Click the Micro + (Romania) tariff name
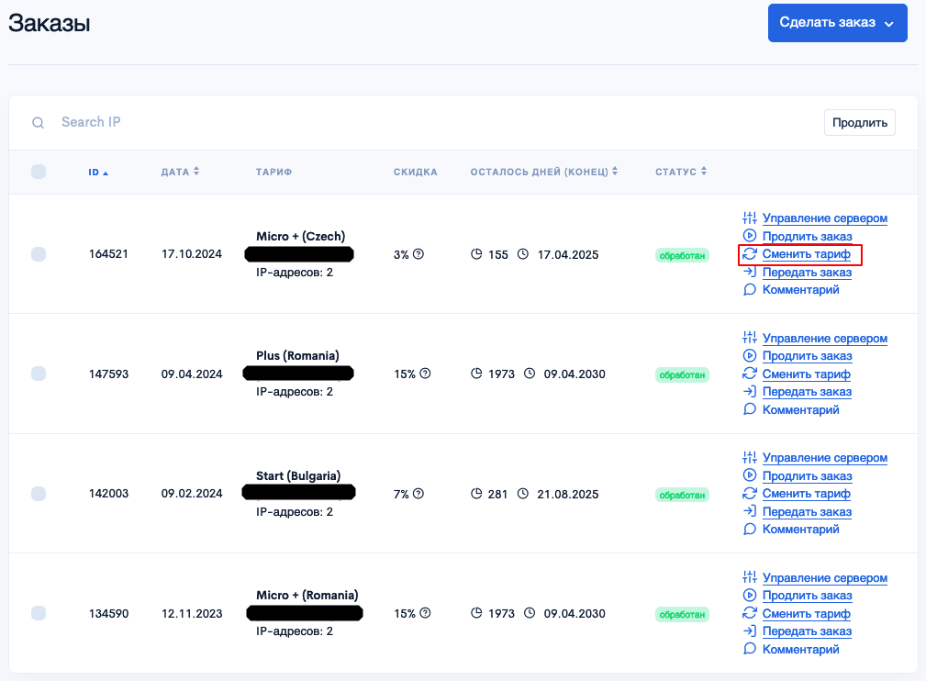926x681 pixels. 307,595
